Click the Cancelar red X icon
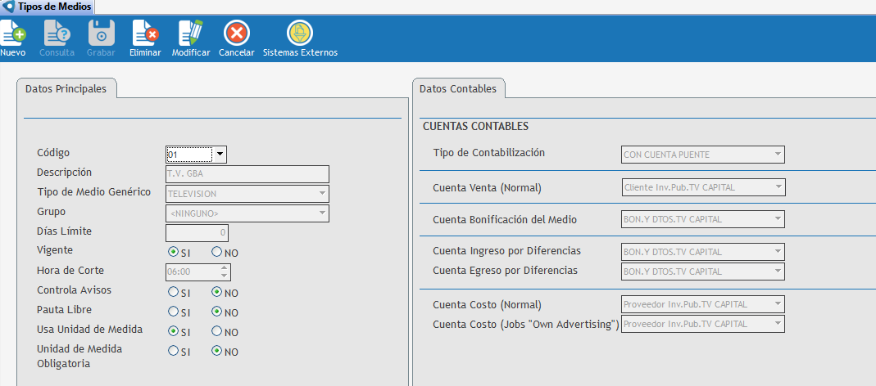The image size is (876, 386). pyautogui.click(x=236, y=34)
